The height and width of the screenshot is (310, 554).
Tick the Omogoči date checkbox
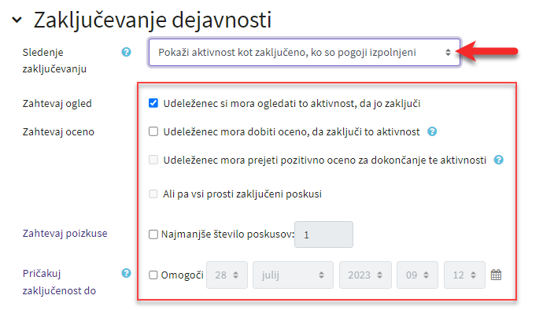(153, 275)
